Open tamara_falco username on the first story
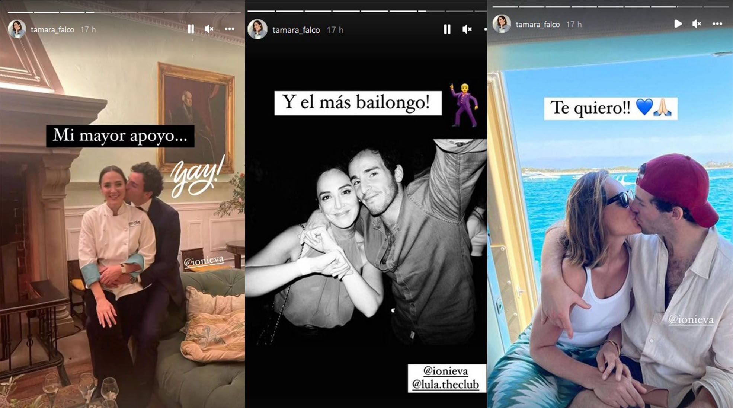The height and width of the screenshot is (408, 733). click(52, 29)
